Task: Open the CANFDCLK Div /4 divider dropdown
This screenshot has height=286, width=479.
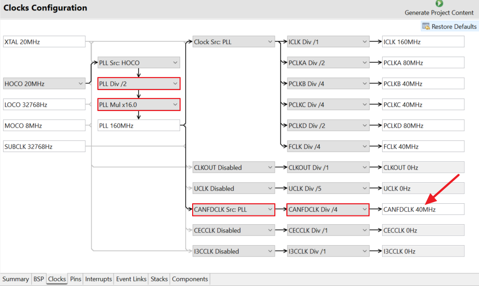Action: tap(328, 210)
